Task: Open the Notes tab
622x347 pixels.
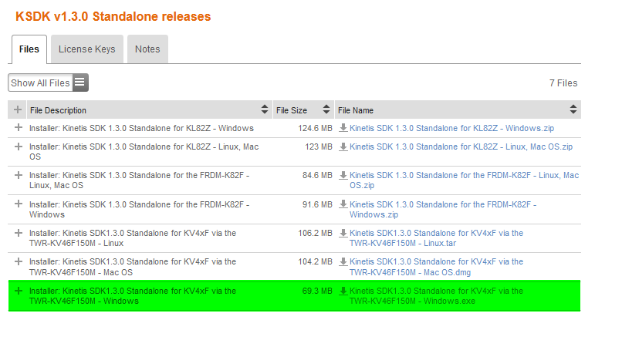Action: 147,49
